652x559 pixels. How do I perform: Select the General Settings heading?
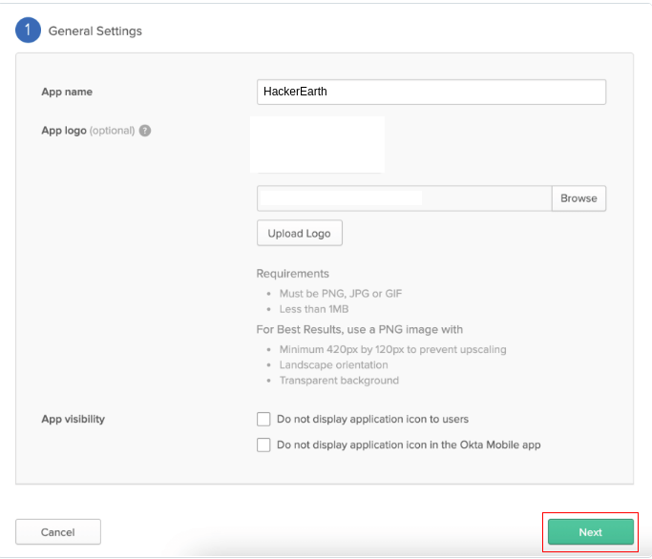(x=95, y=31)
